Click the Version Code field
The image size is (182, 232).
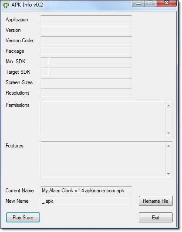pyautogui.click(x=86, y=41)
